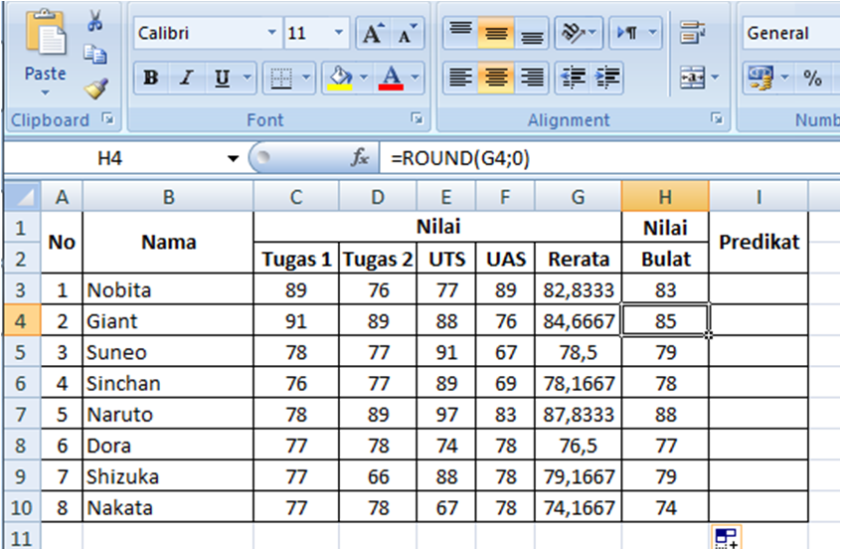Open the Paste options arrow
841x550 pixels.
coord(45,92)
